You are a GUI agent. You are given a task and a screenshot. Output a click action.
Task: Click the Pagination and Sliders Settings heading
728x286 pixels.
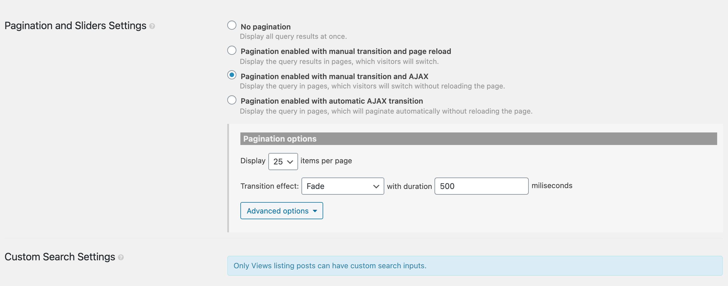(75, 26)
